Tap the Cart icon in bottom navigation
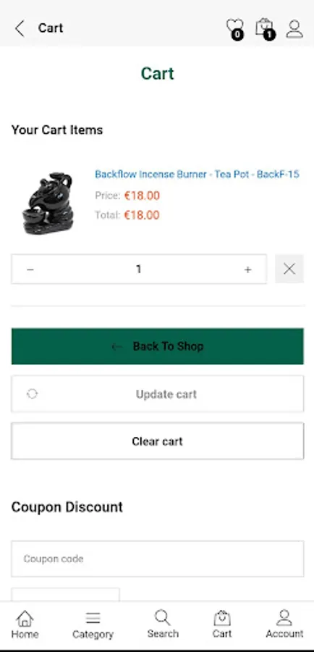The height and width of the screenshot is (652, 314). coord(222,624)
